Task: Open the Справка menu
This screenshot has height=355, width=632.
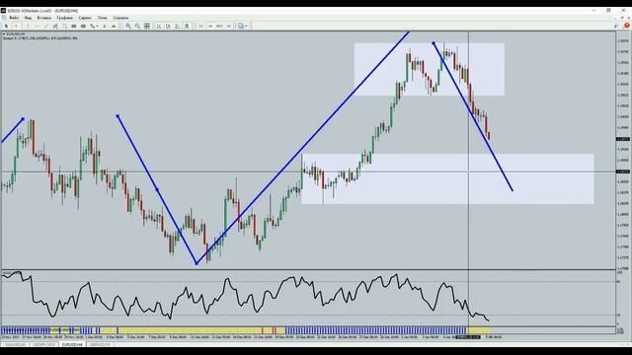Action: [x=120, y=18]
